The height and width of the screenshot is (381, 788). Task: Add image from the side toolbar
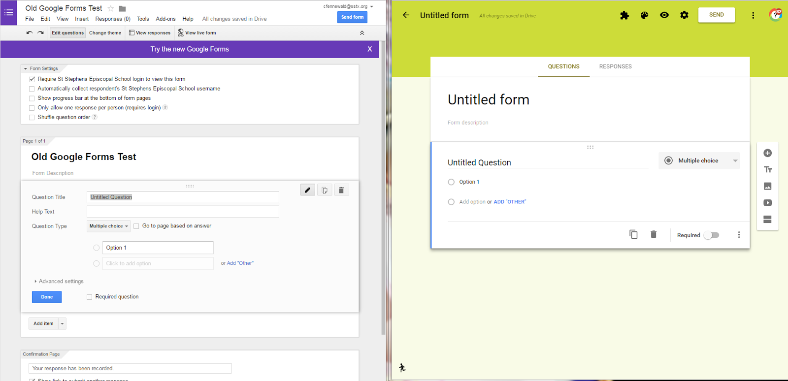tap(767, 186)
